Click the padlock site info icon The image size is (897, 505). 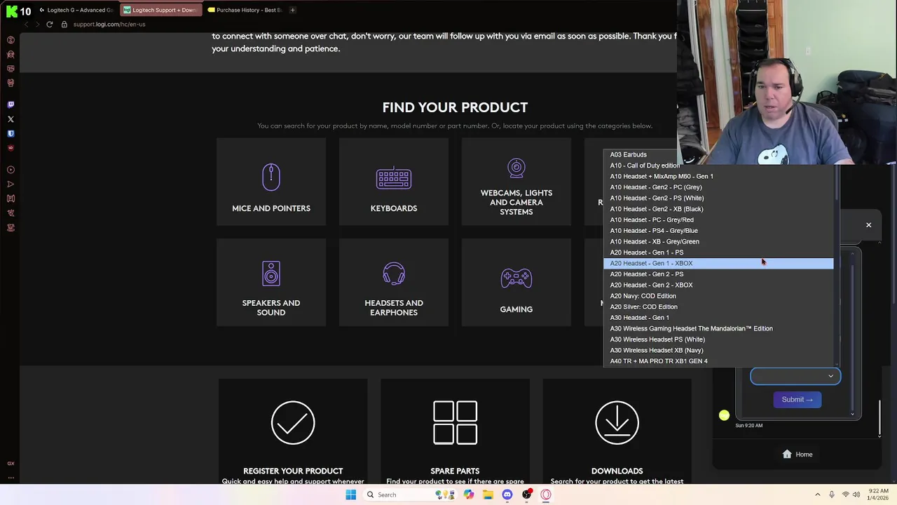[x=64, y=25]
